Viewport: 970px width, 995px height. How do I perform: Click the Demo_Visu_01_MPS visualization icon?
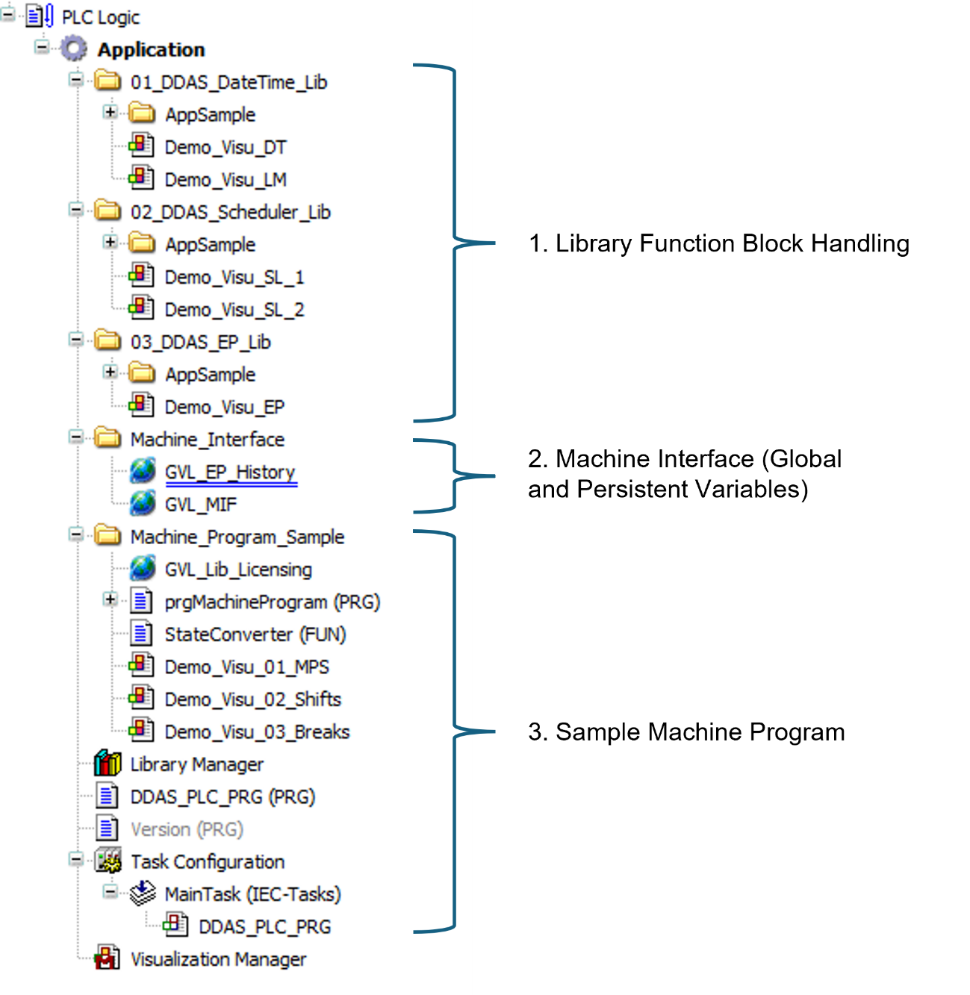(141, 664)
